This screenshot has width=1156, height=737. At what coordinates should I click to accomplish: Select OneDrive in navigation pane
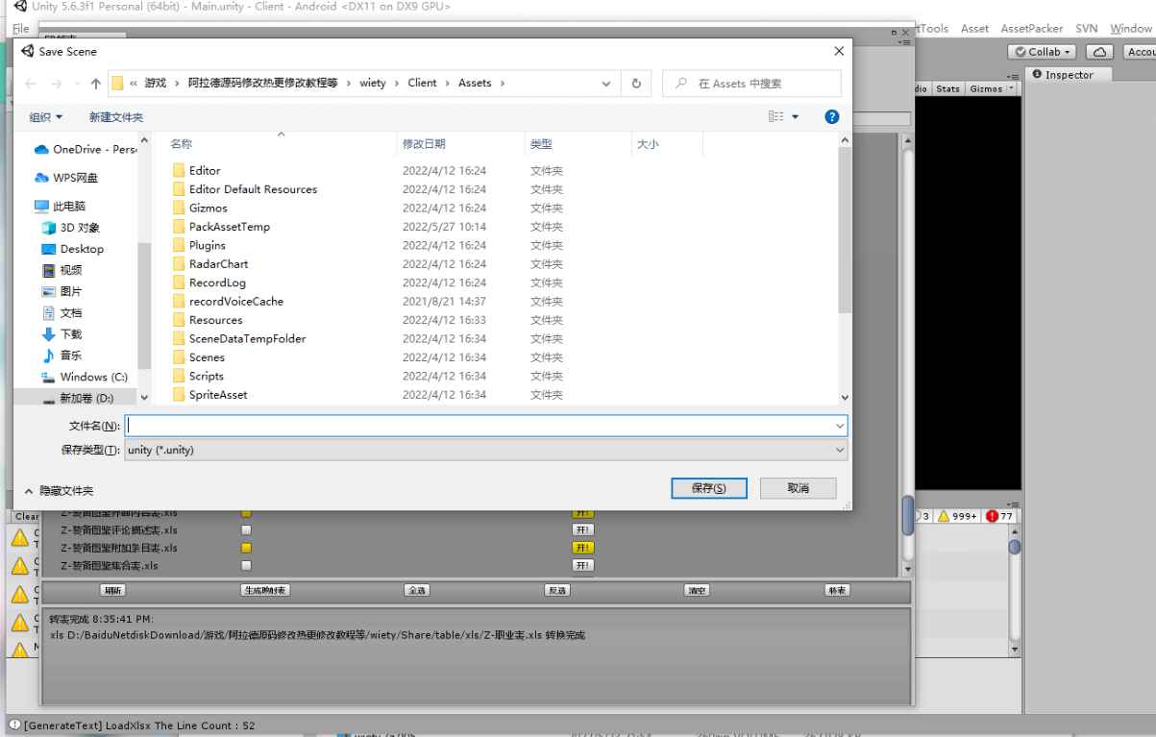[86, 149]
